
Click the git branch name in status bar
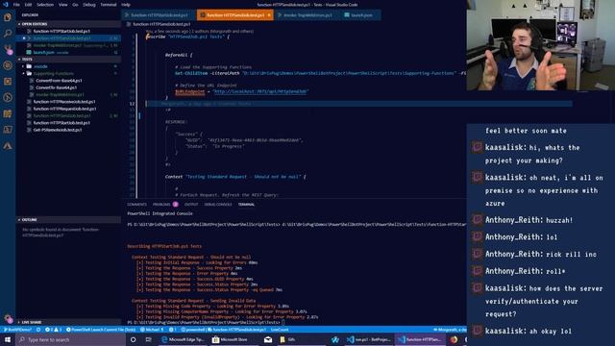[17, 330]
